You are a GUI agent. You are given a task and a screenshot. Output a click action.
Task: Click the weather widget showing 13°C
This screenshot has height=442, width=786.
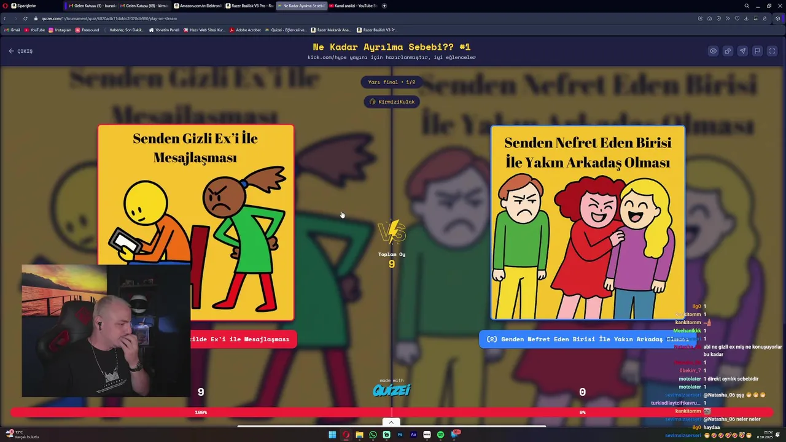click(22, 435)
